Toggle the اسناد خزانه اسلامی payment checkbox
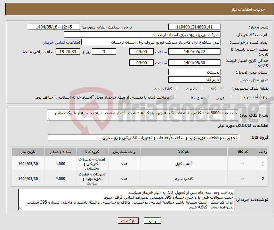This screenshot has height=230, width=274. coord(174,96)
